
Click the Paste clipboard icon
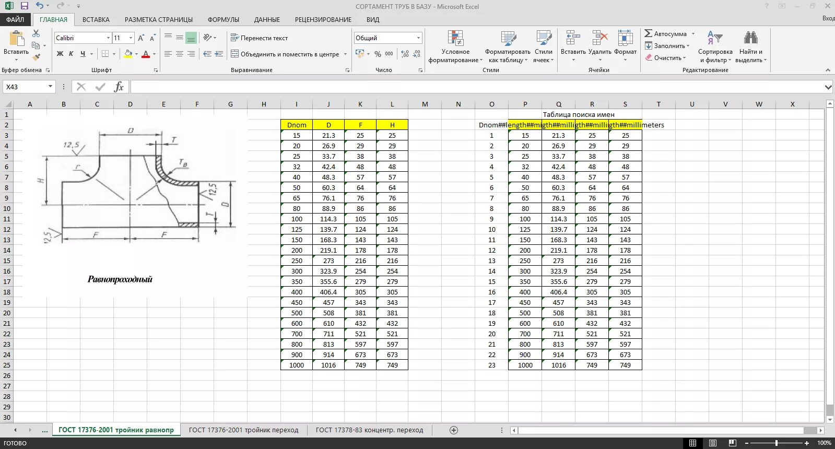pos(16,39)
